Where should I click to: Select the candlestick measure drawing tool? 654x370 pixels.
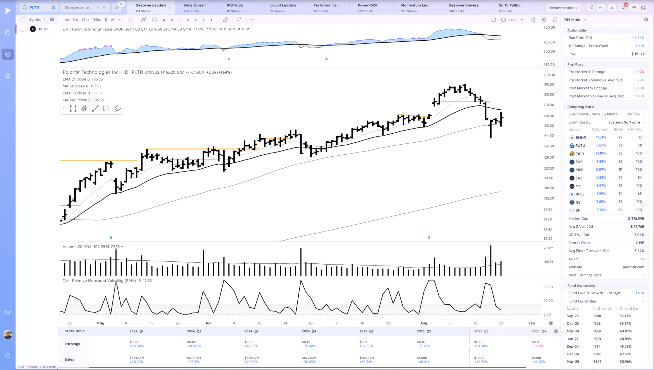coord(84,109)
